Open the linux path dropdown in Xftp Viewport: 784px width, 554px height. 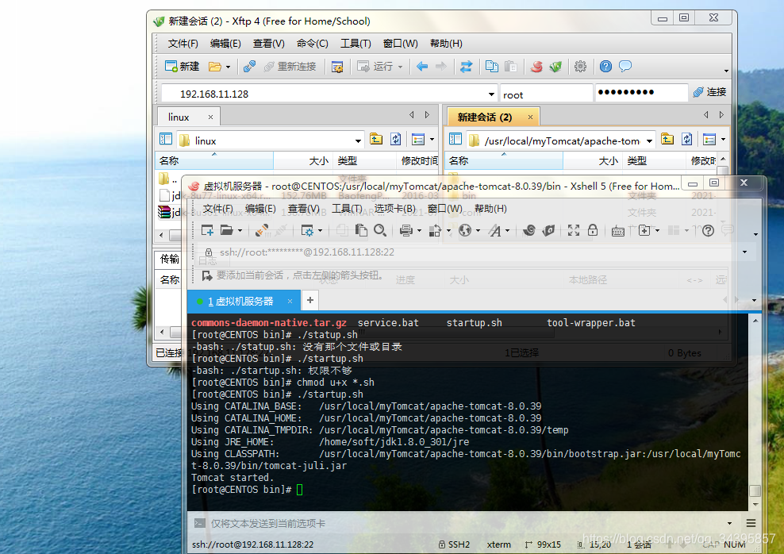click(358, 141)
